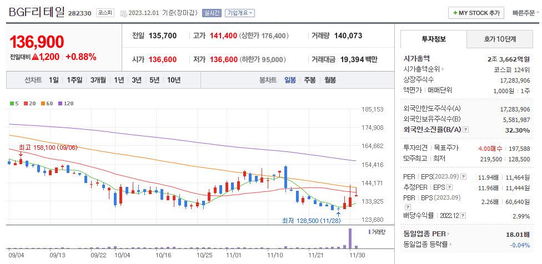Click the 실시간 badge
The image size is (542, 264).
click(212, 13)
